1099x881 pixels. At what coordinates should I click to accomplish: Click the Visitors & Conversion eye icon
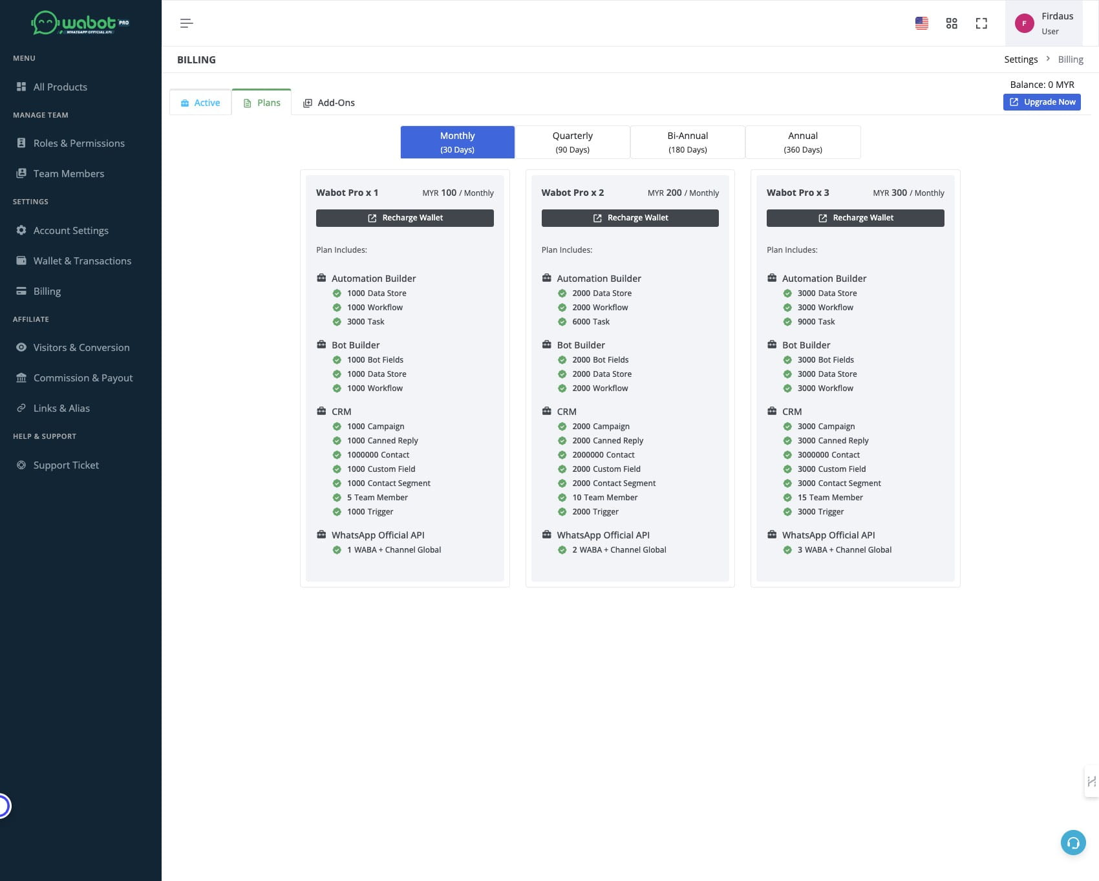click(21, 347)
